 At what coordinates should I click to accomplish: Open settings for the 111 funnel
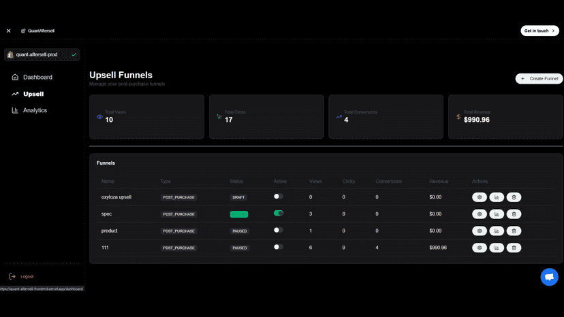[480, 248]
